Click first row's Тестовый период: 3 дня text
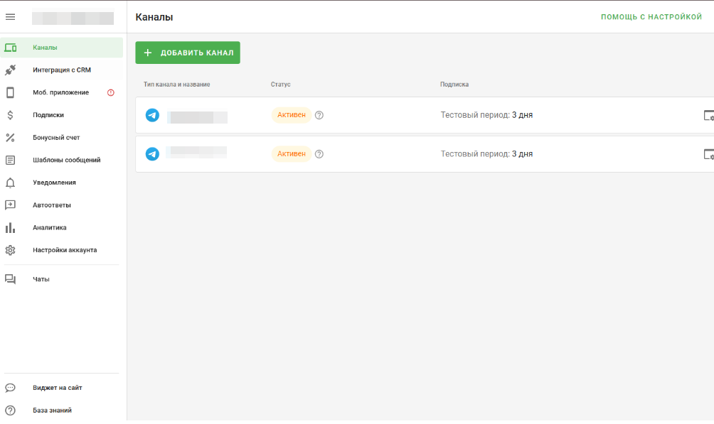 point(486,115)
